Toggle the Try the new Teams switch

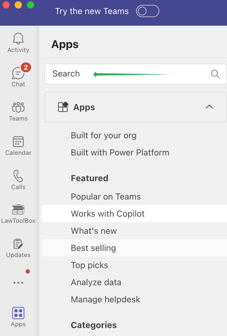tap(147, 11)
